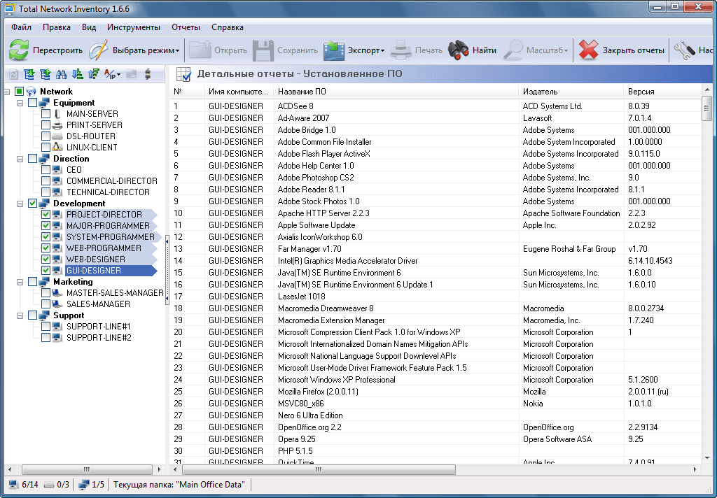717x498 pixels.
Task: Check the Marketing group checkbox
Action: coord(32,281)
